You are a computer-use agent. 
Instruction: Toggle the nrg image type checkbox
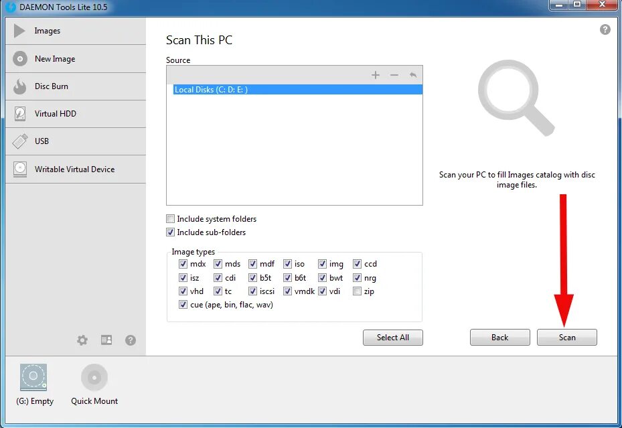point(357,278)
